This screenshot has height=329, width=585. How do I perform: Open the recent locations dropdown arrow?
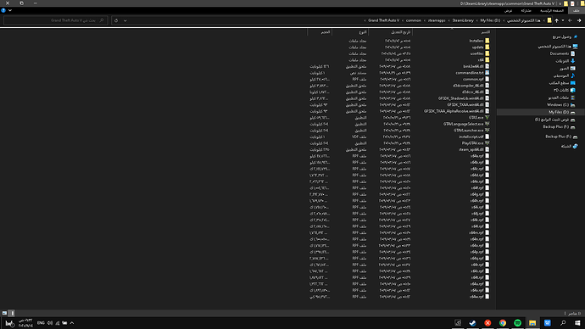pyautogui.click(x=563, y=20)
